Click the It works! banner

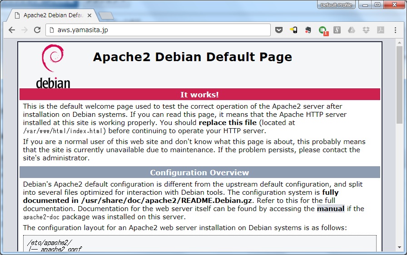point(199,95)
